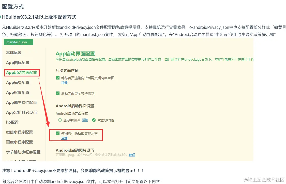Click the App启动界面配置 green heading
286x184 pixels.
[75, 54]
